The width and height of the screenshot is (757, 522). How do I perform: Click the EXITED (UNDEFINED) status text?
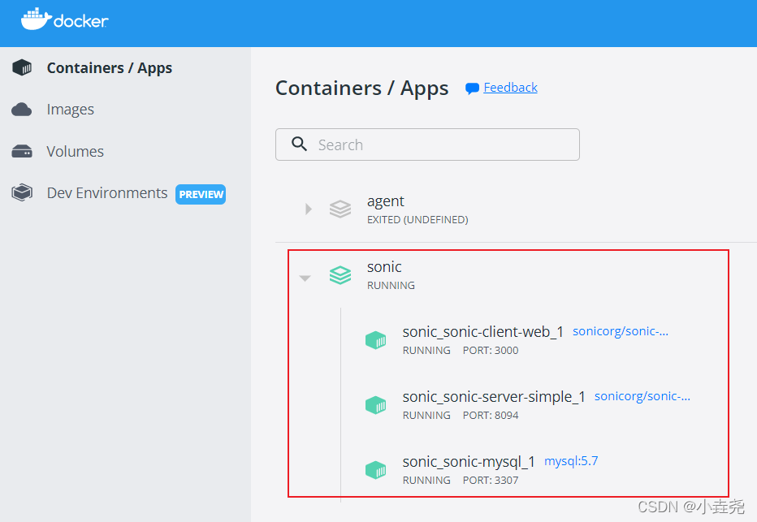(417, 220)
